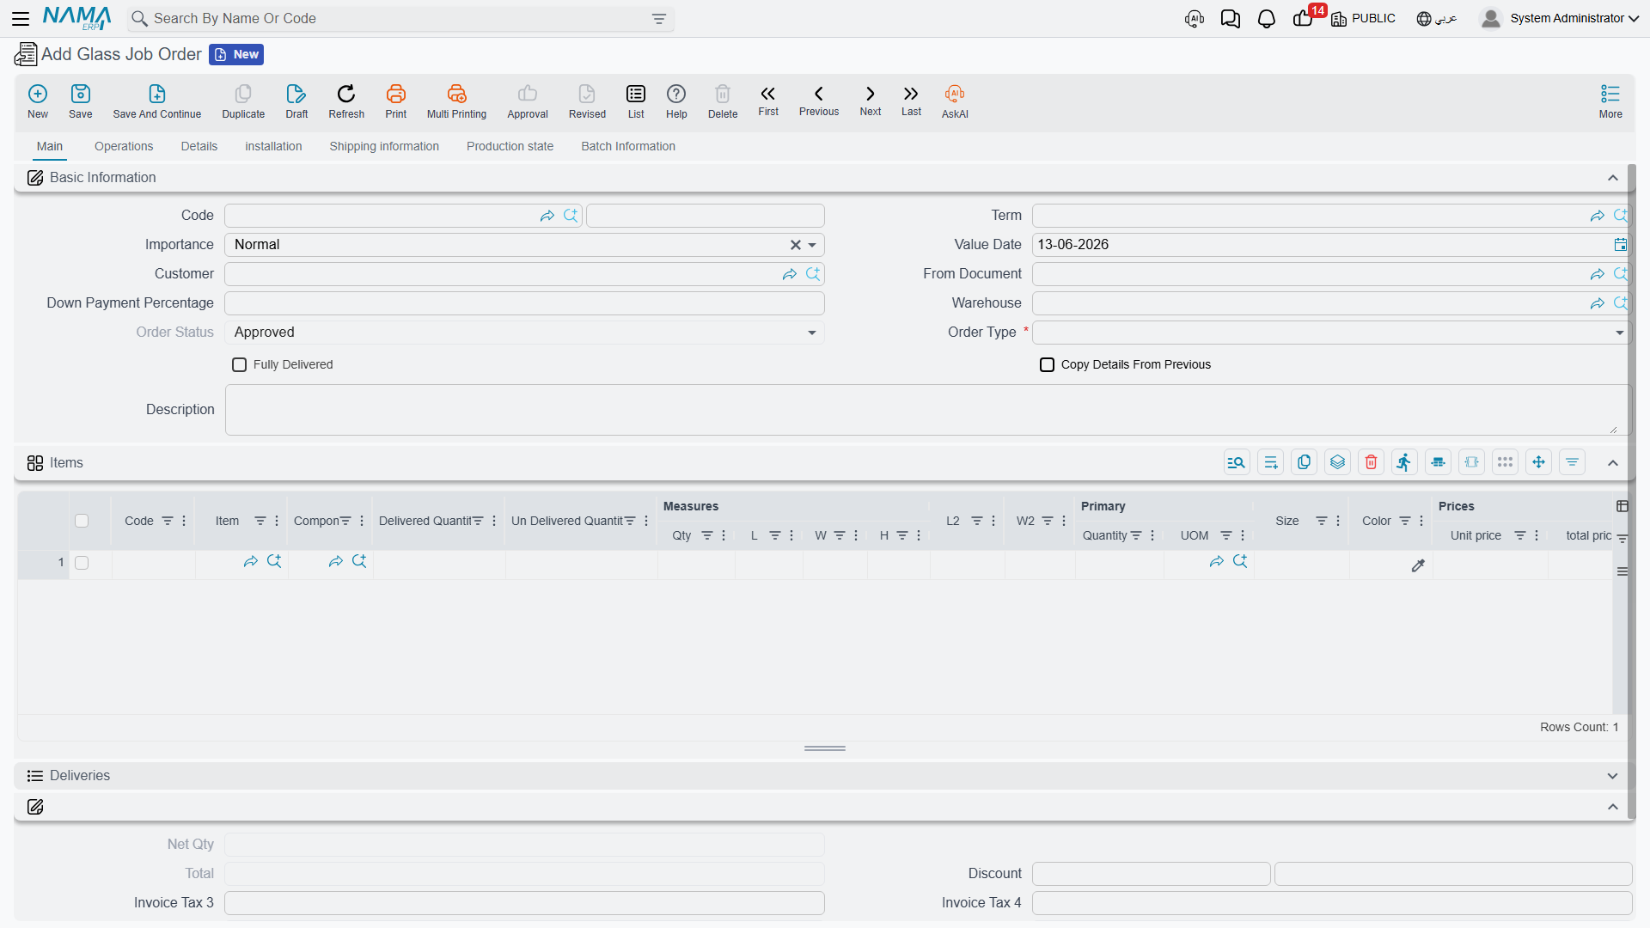
Task: Click the Color eyedropper in row 1
Action: [x=1418, y=565]
